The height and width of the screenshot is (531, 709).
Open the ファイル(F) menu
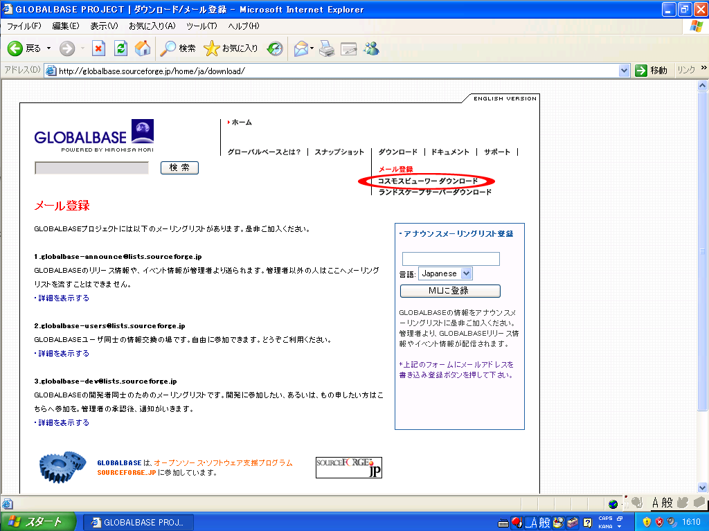point(24,26)
